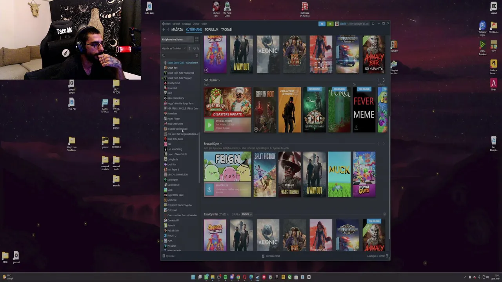Open the Alfabetik sort dropdown
This screenshot has width=502, height=282.
click(247, 214)
